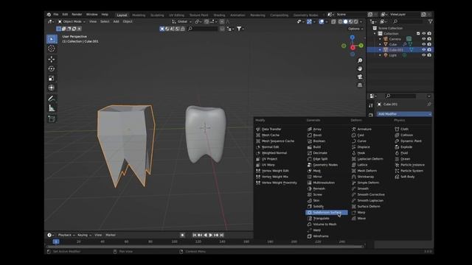
Task: Open the Marker menu in timeline
Action: click(111, 235)
